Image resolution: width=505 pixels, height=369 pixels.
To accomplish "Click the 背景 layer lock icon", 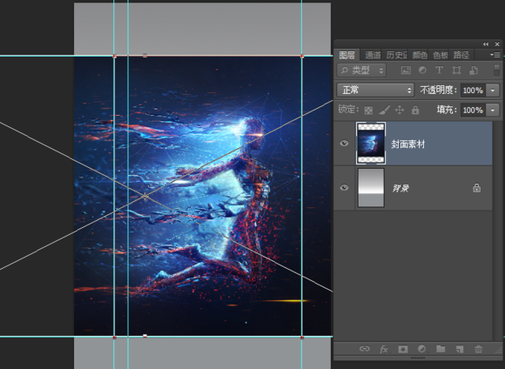I will (x=476, y=188).
